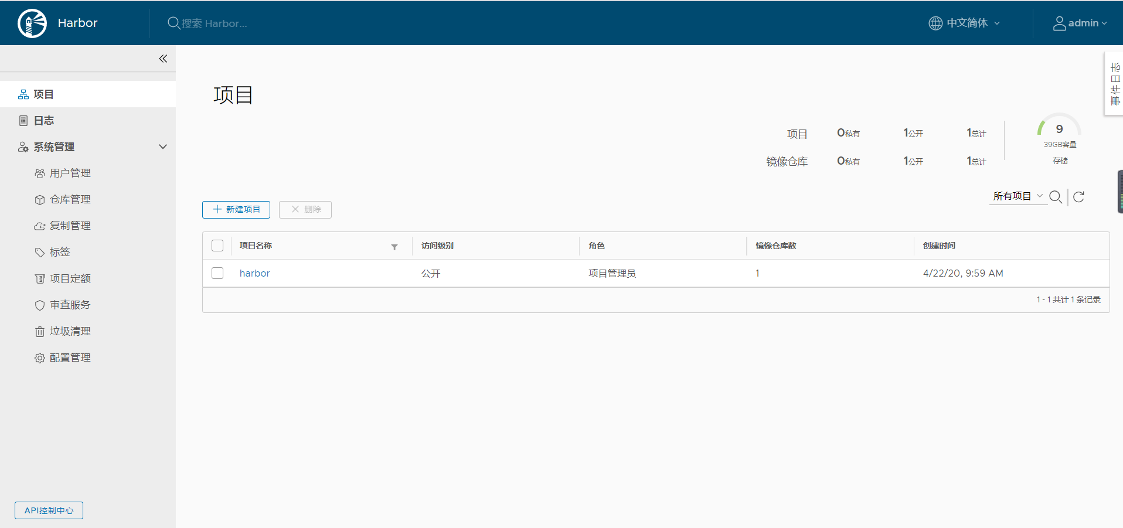Screen dimensions: 1123x528
Task: Select all projects with header checkbox
Action: pyautogui.click(x=217, y=246)
